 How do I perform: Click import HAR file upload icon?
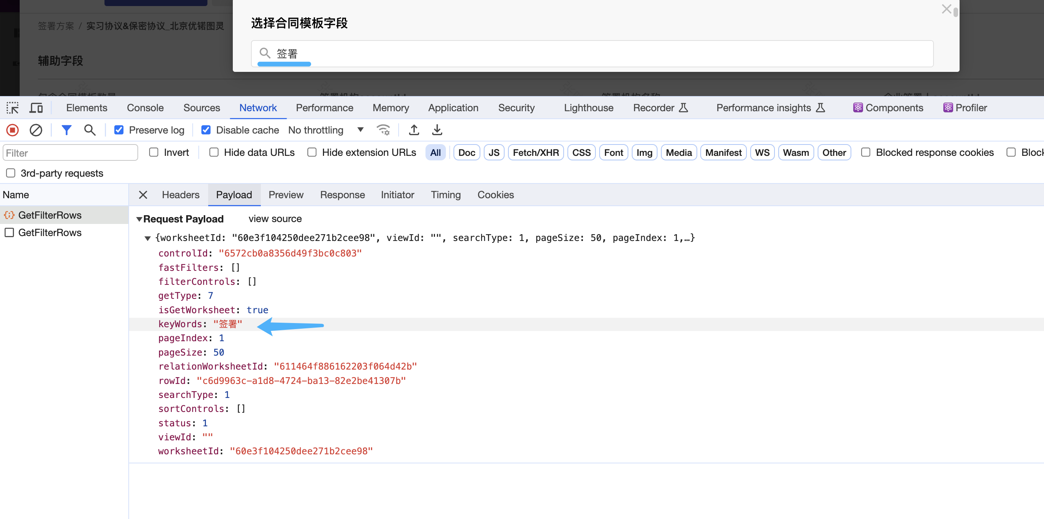pos(414,130)
